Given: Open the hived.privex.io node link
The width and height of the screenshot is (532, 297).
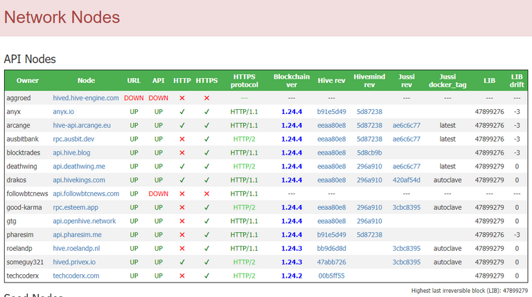Looking at the screenshot, I should 74,262.
